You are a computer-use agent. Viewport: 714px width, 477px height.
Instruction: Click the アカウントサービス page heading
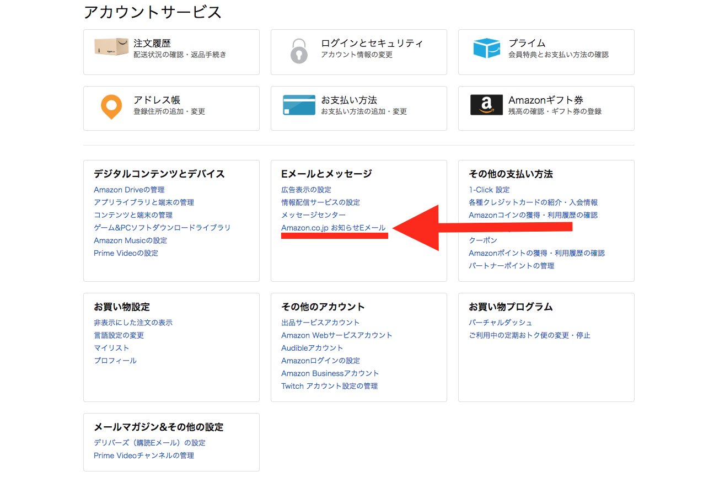(153, 12)
